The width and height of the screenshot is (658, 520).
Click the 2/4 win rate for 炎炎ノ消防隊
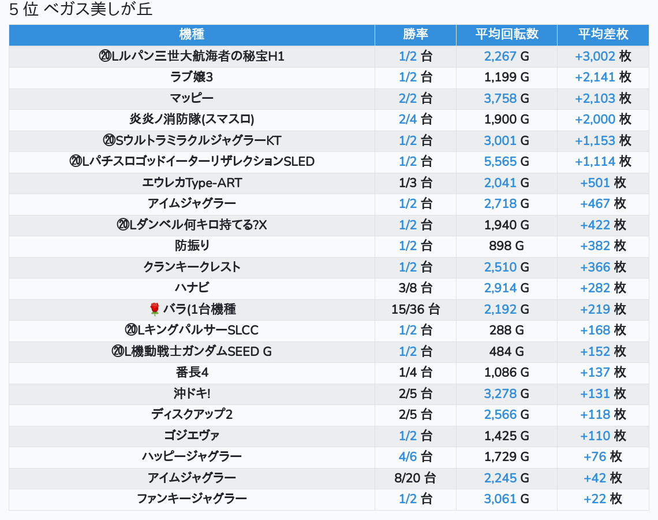tap(407, 119)
